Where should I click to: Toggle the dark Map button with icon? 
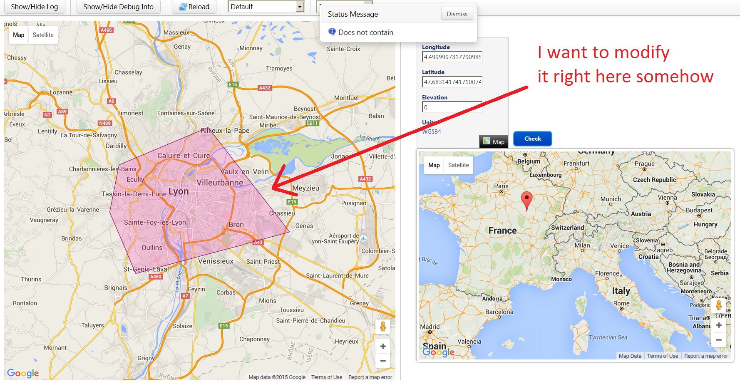point(494,141)
